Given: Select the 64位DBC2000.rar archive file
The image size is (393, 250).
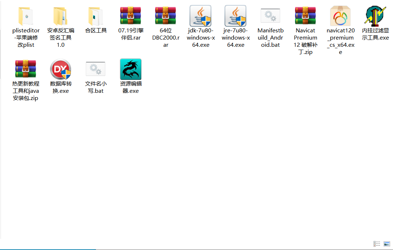Looking at the screenshot, I should coord(165,16).
